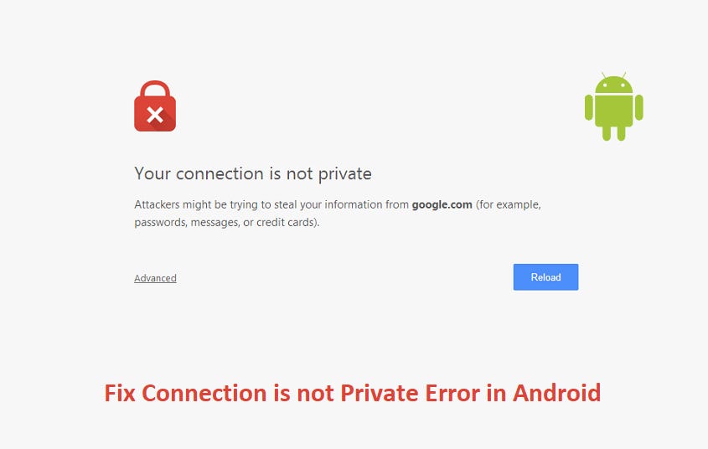Click the red 'Fix Connection' caption text
Image resolution: width=708 pixels, height=449 pixels.
pyautogui.click(x=352, y=393)
